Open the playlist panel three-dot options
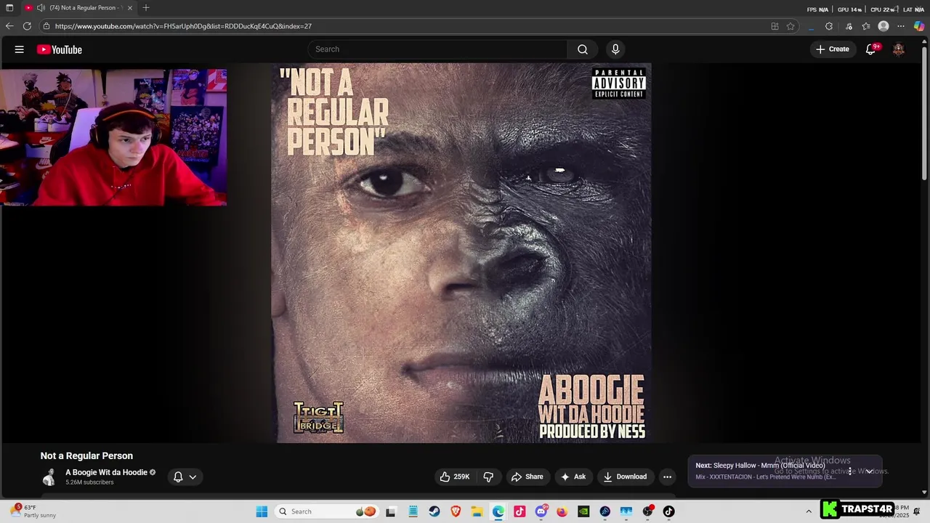The image size is (930, 523). tap(850, 471)
